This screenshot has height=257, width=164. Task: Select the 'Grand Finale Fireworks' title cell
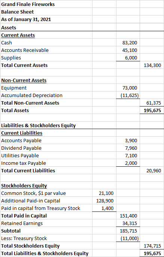46,4
